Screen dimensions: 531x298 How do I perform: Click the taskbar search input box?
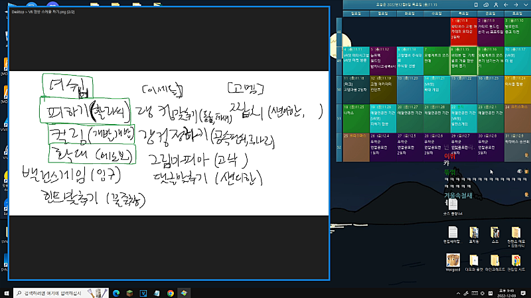coord(61,293)
